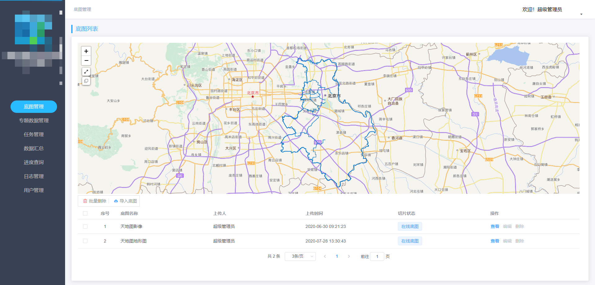Viewport: 595px width, 285px height.
Task: Click 查看 for 天地图影像 row
Action: point(495,226)
